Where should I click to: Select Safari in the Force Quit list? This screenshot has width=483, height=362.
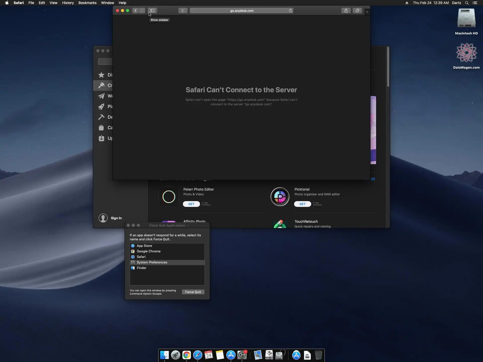click(x=141, y=257)
